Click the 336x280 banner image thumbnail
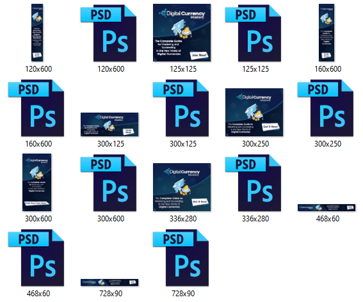 [182, 187]
